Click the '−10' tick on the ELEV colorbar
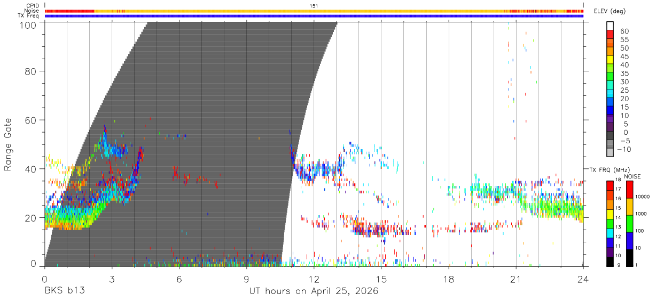656x302 pixels. pos(623,149)
